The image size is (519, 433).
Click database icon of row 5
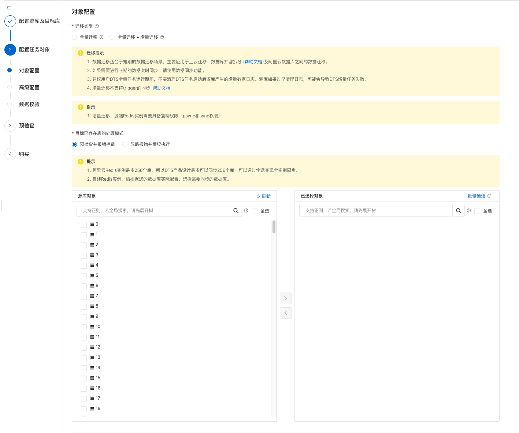point(92,275)
